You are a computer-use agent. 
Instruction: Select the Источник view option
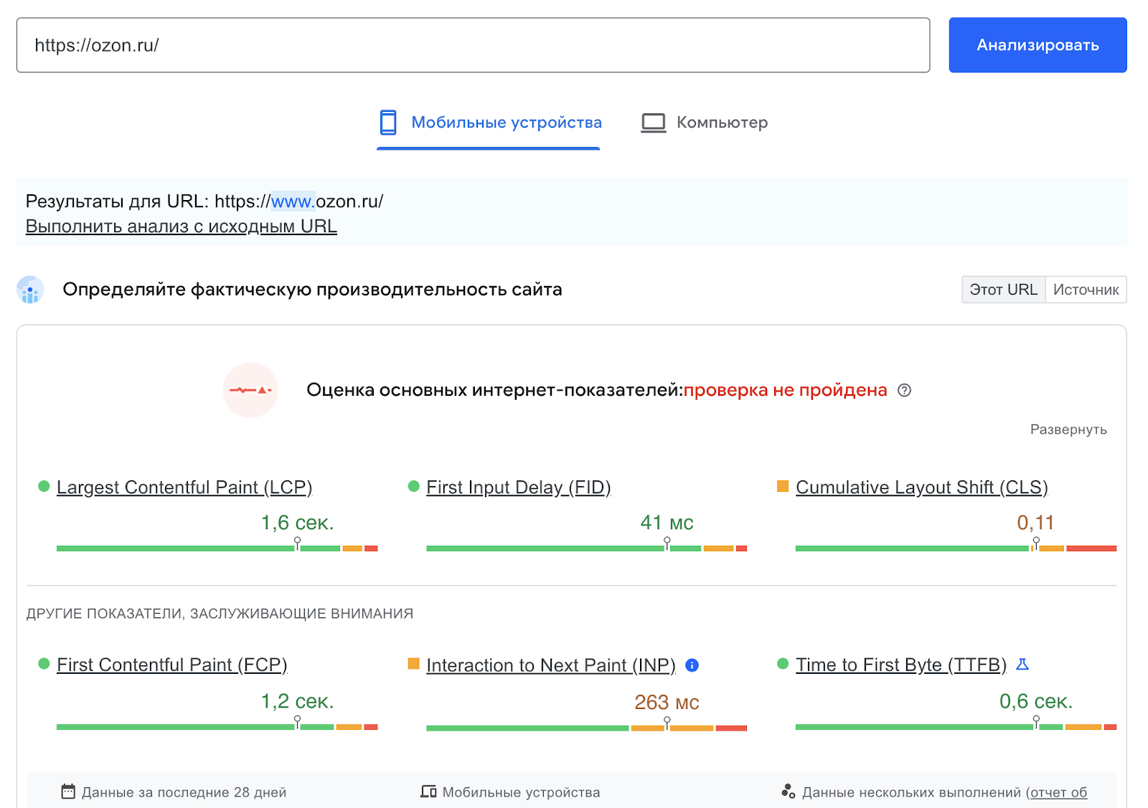(1086, 290)
